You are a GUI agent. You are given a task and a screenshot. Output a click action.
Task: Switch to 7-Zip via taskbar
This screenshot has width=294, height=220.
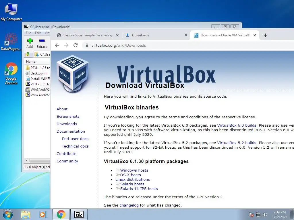coord(79,214)
